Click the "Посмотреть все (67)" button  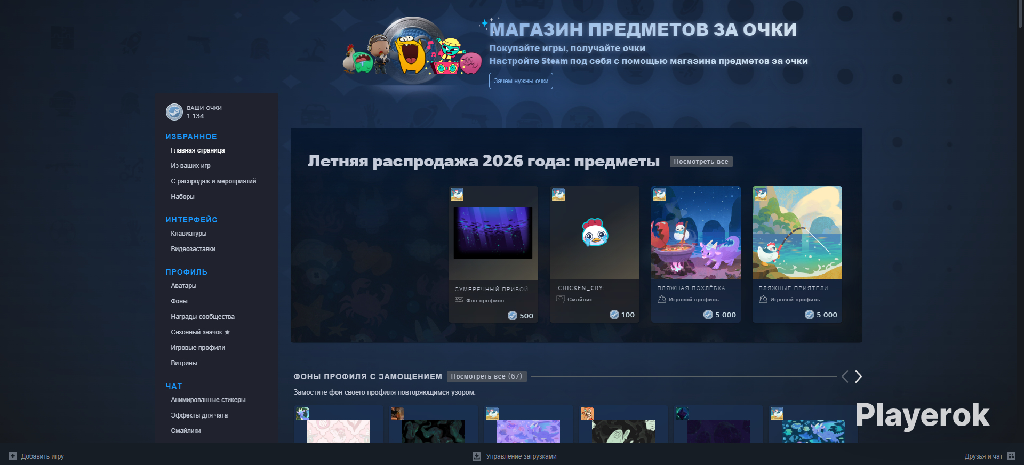click(x=486, y=376)
